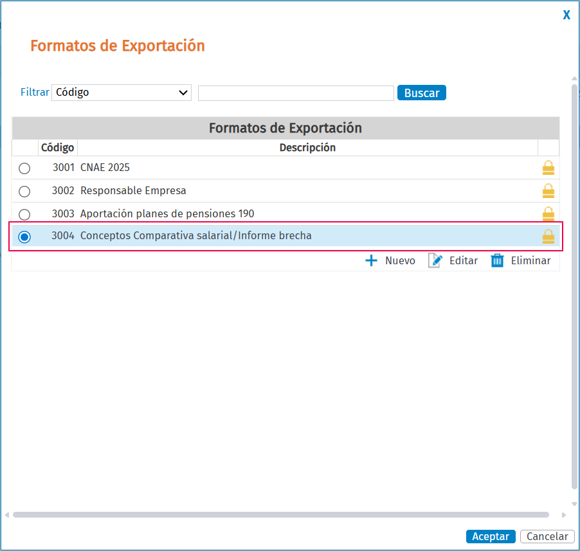The image size is (580, 551).
Task: Click the lock icon in the 3004 row
Action: coord(548,237)
